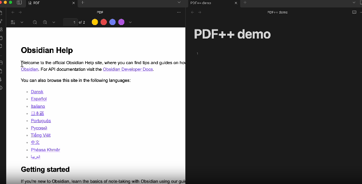
Task: Zoom in on the PDF
Action: 45,22
